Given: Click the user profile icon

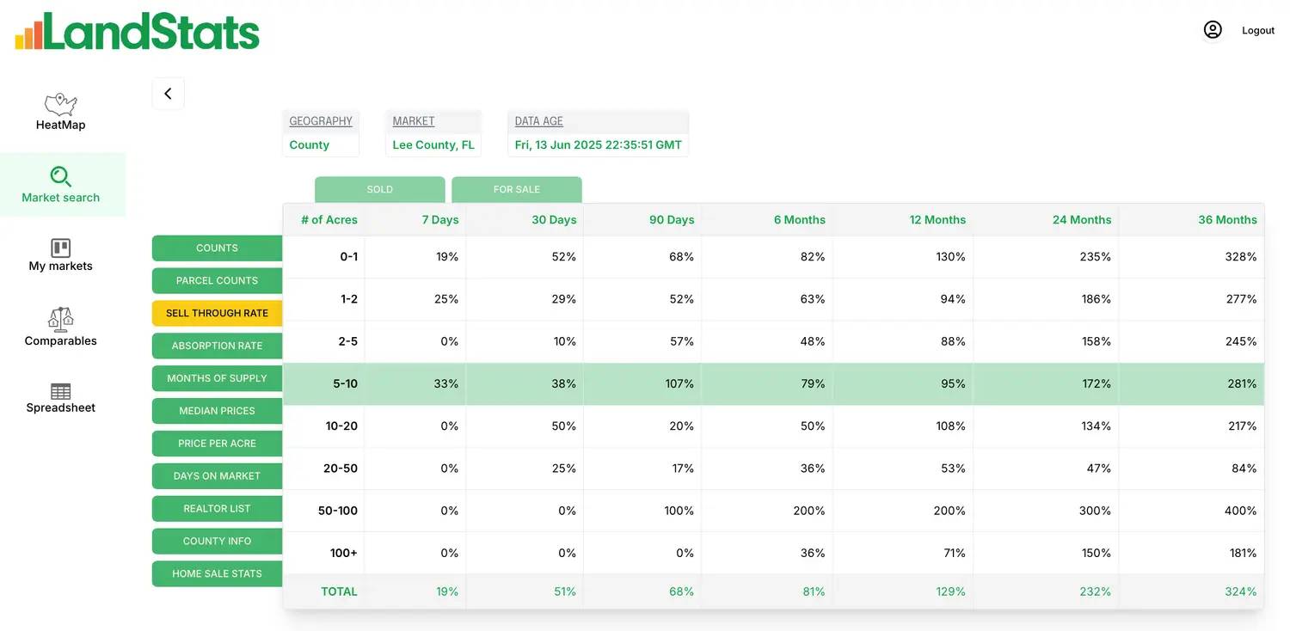Looking at the screenshot, I should point(1213,30).
